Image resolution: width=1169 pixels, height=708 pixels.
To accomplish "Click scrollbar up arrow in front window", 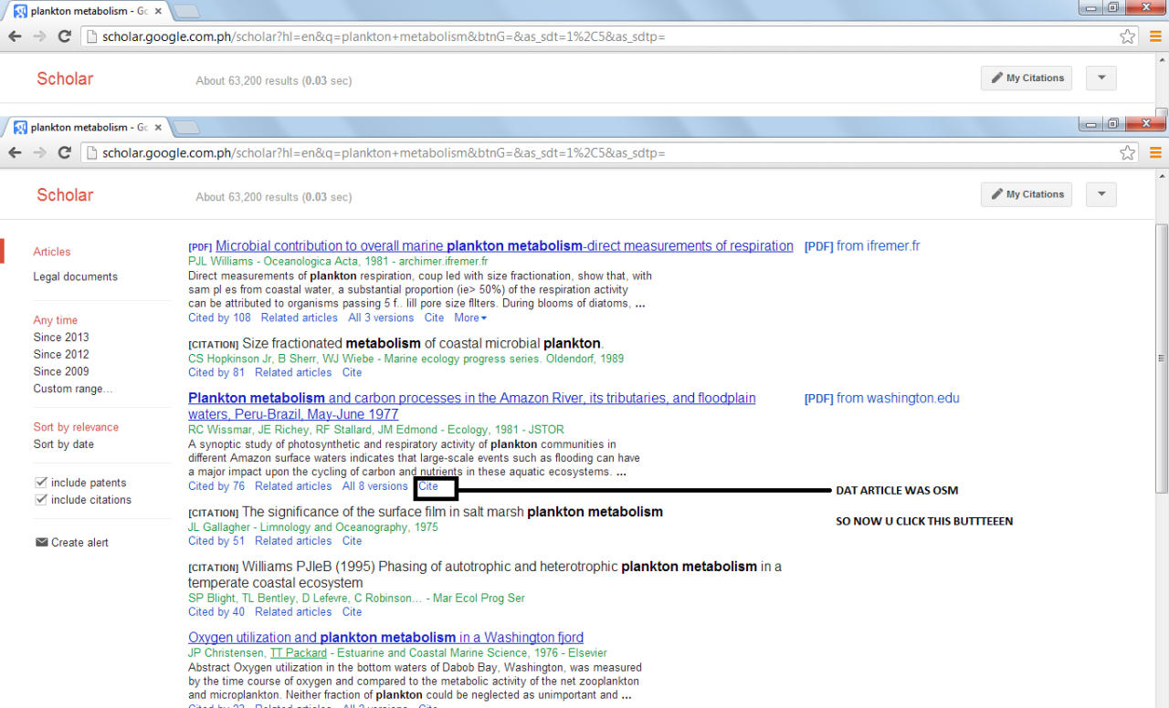I will 1161,175.
